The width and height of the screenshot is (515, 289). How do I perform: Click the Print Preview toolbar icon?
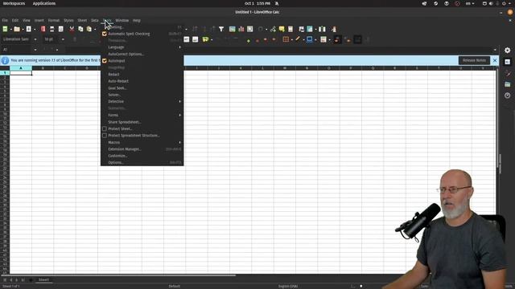click(61, 29)
